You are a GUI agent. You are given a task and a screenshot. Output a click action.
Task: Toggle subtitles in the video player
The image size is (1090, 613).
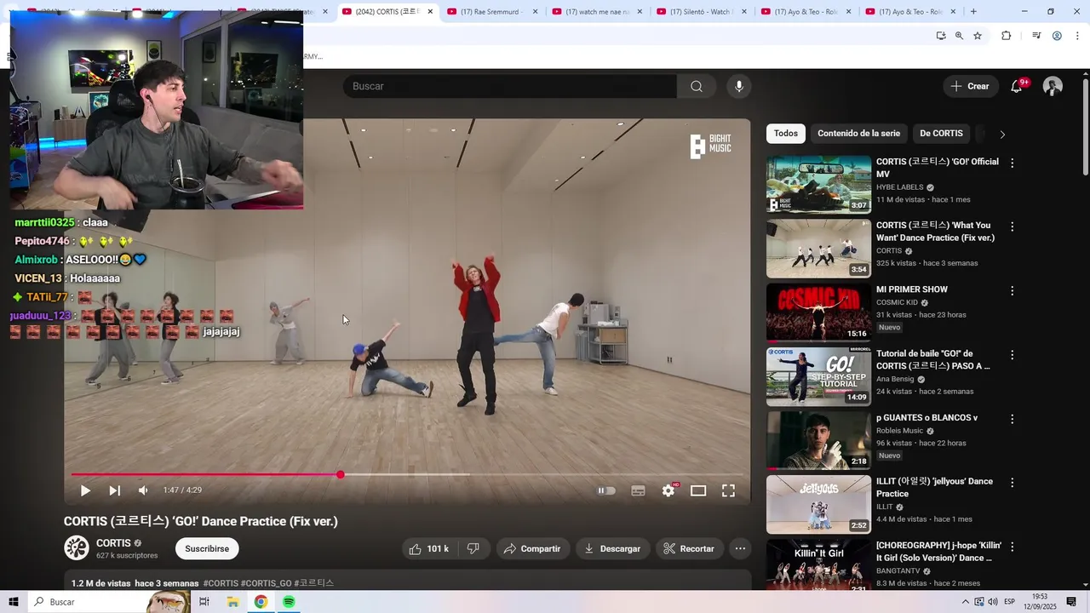[638, 490]
